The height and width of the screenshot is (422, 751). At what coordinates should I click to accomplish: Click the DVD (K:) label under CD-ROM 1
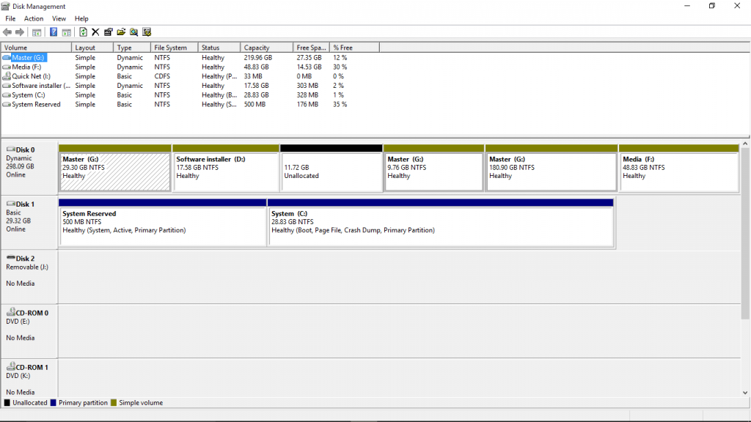point(18,376)
